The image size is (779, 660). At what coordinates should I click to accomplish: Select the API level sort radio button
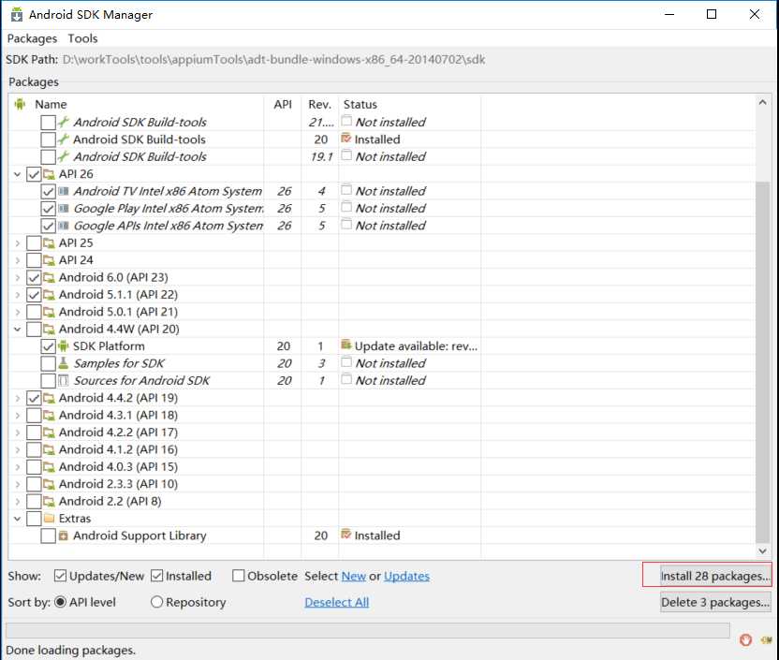(60, 602)
